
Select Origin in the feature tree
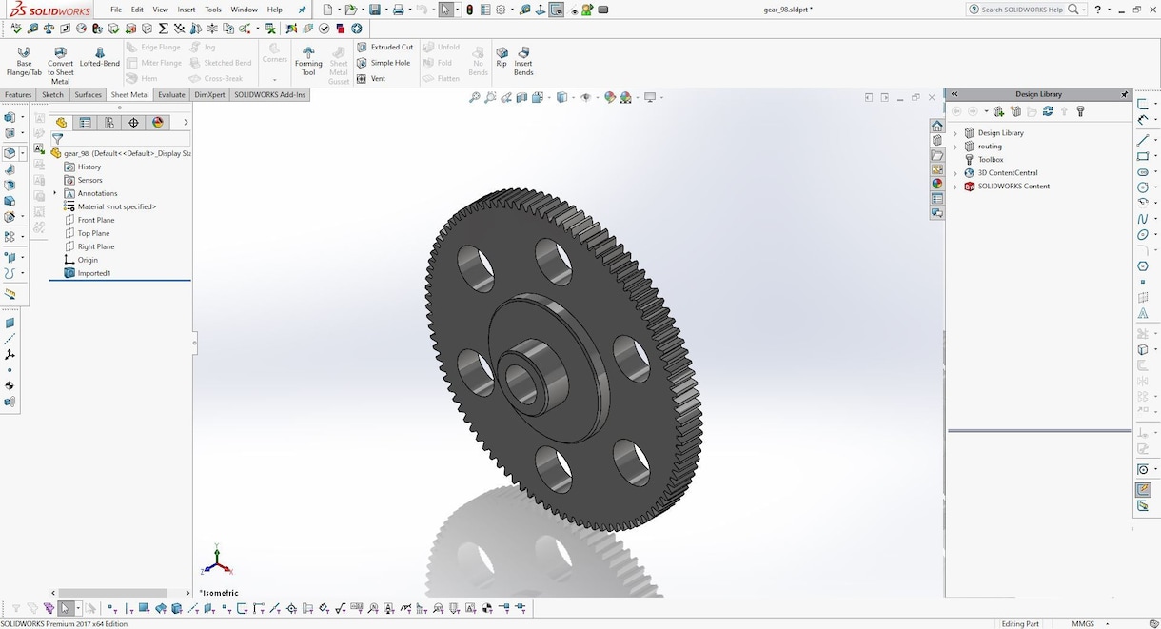coord(81,260)
